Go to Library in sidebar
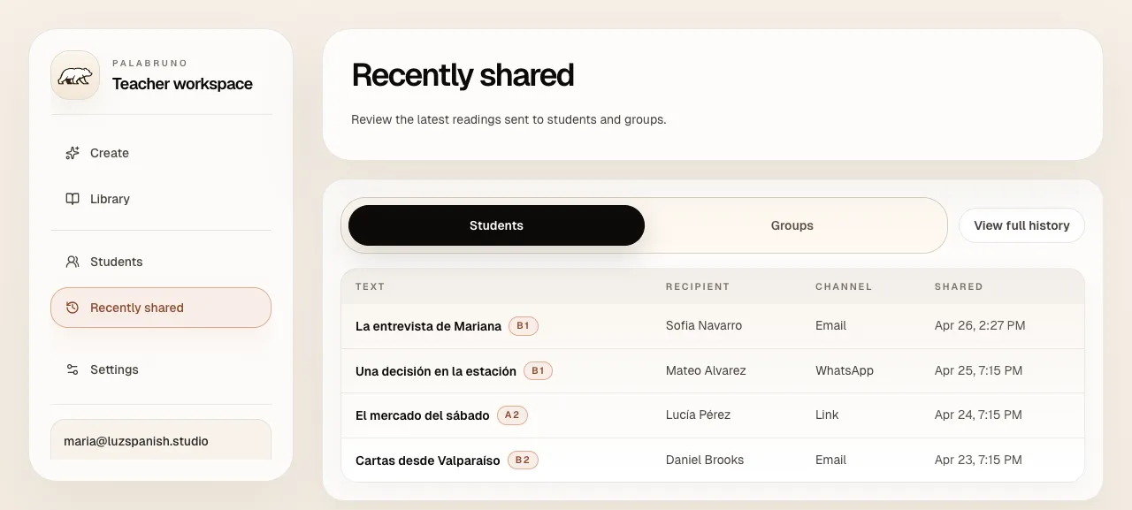 tap(110, 199)
